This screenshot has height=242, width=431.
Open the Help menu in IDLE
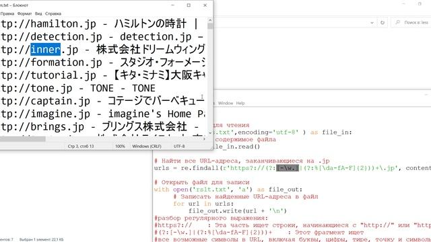pos(240,103)
